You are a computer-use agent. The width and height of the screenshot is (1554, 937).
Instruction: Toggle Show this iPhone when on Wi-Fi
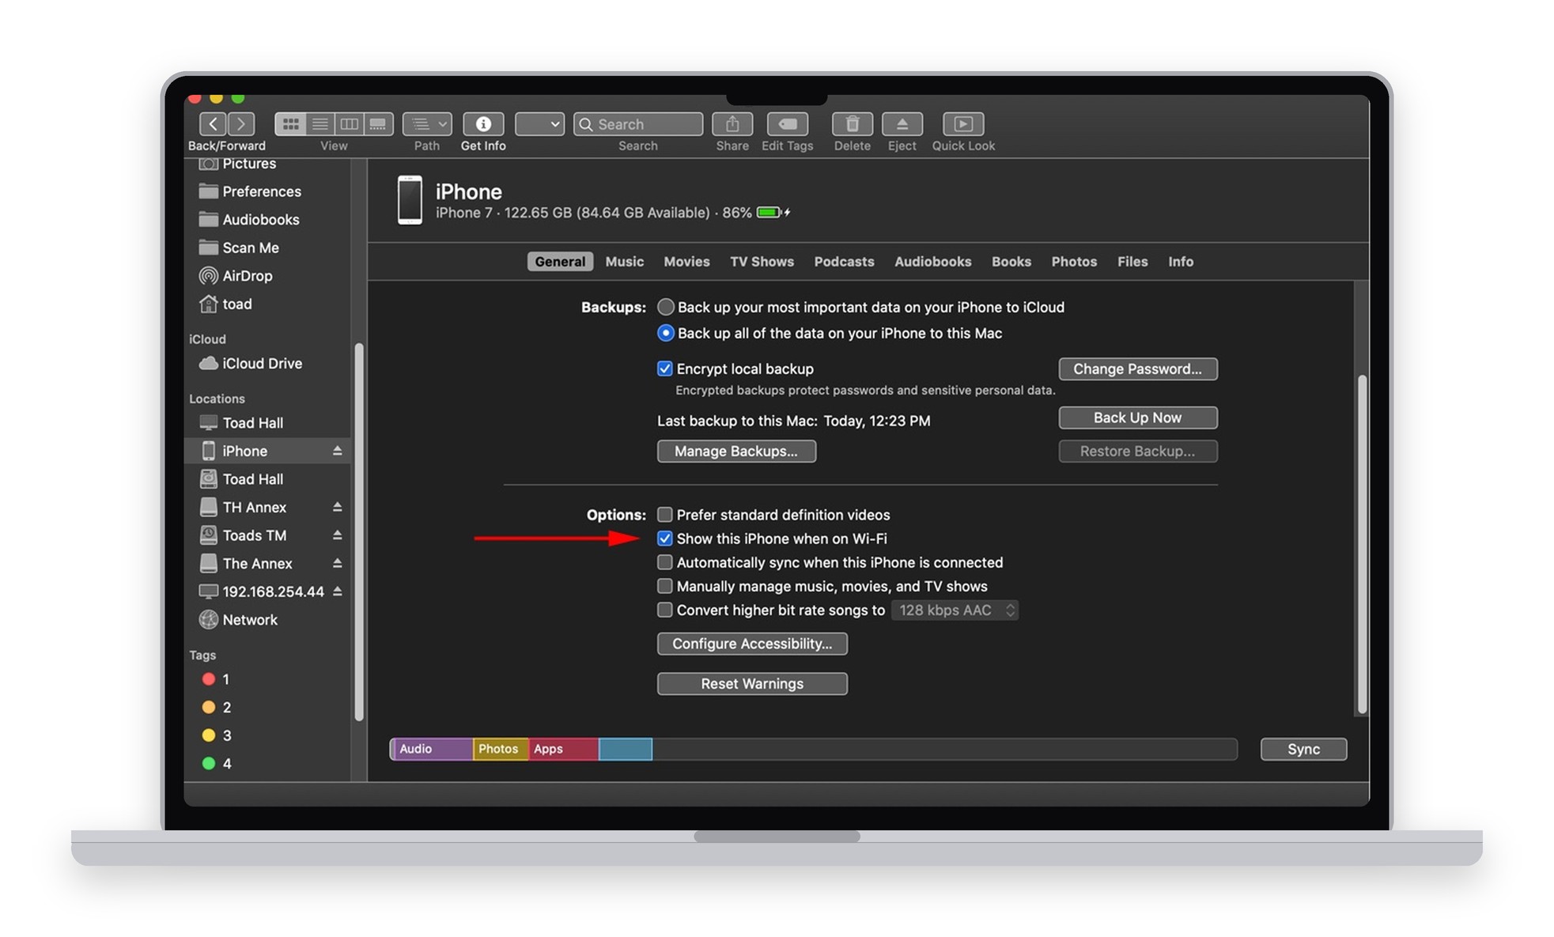tap(664, 538)
